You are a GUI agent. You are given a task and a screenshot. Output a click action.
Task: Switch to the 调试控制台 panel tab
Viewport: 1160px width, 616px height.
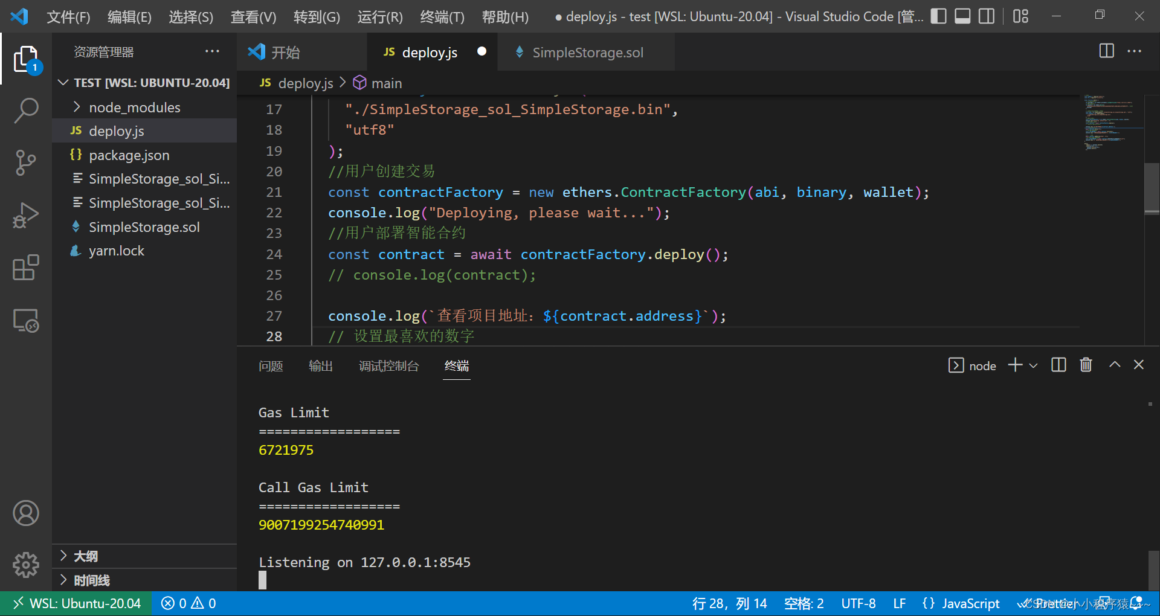click(x=388, y=366)
